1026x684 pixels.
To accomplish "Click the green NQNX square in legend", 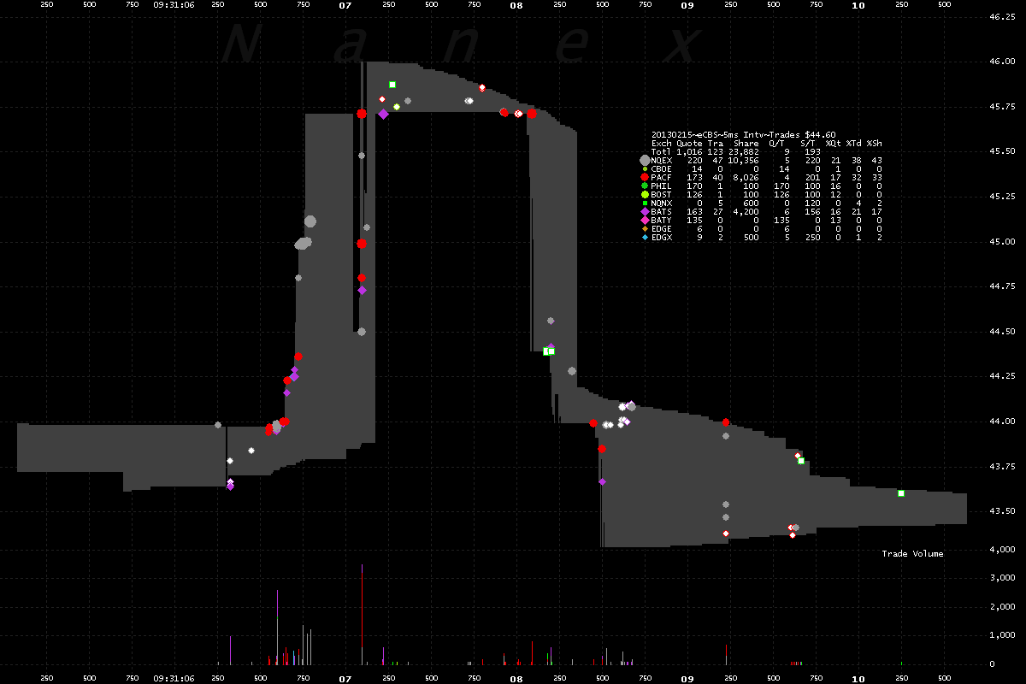I will click(x=645, y=203).
